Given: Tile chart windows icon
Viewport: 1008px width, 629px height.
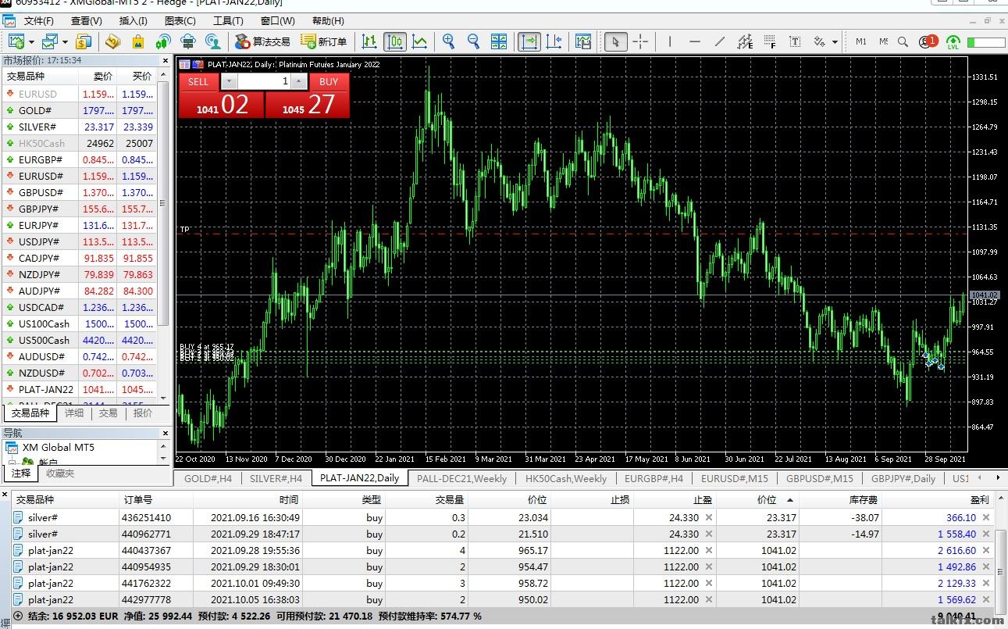Looking at the screenshot, I should tap(499, 41).
